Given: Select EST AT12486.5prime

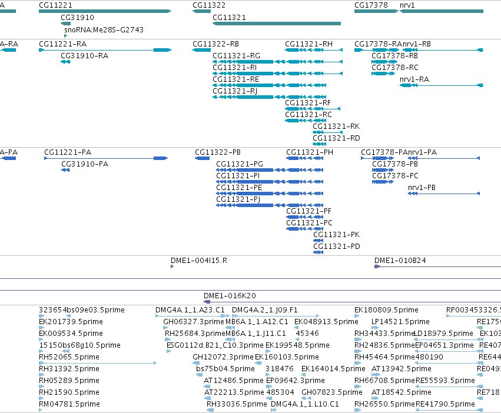Looking at the screenshot, I should point(234,381).
